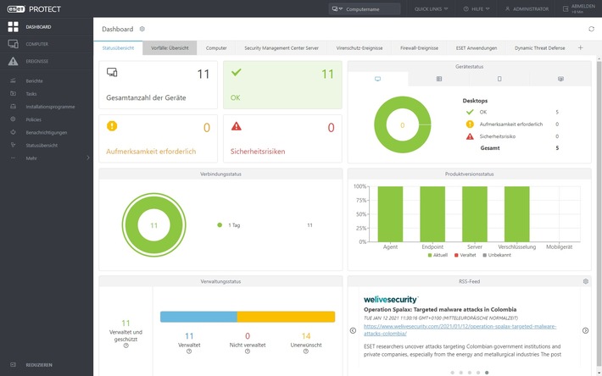
Task: Open the Firewall-Ereignisse tab
Action: click(419, 48)
